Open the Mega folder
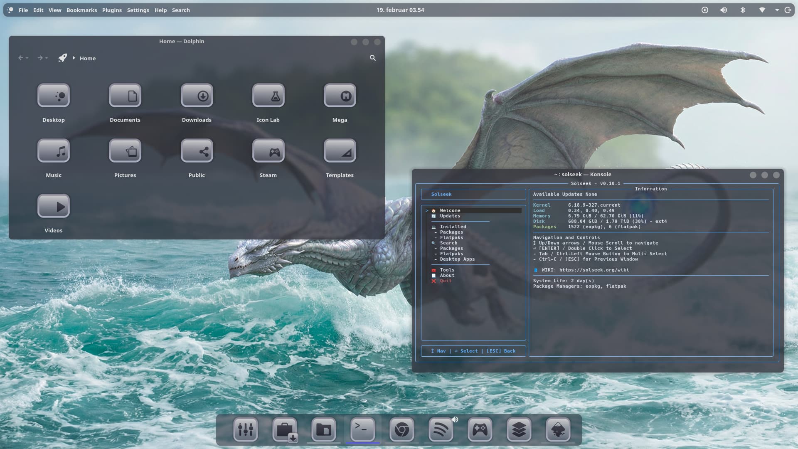This screenshot has height=449, width=798. pos(340,96)
